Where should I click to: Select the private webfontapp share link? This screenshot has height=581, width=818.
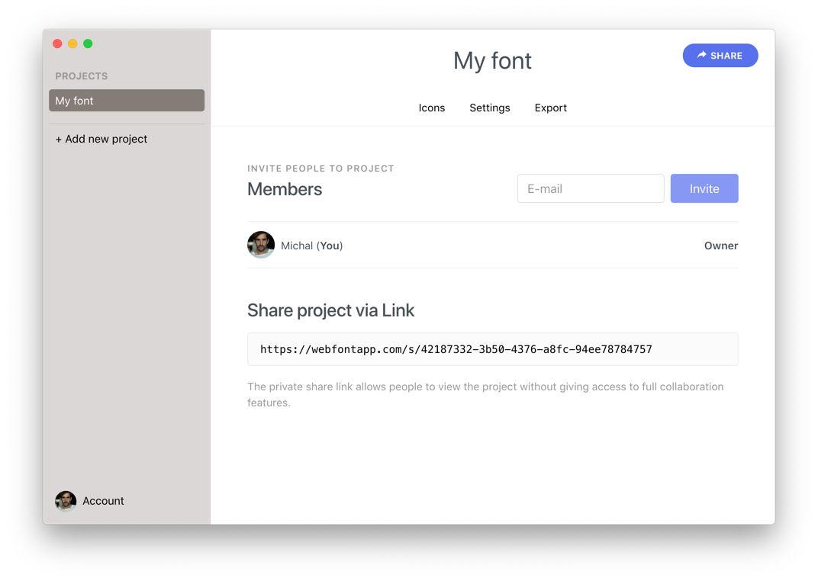[456, 349]
